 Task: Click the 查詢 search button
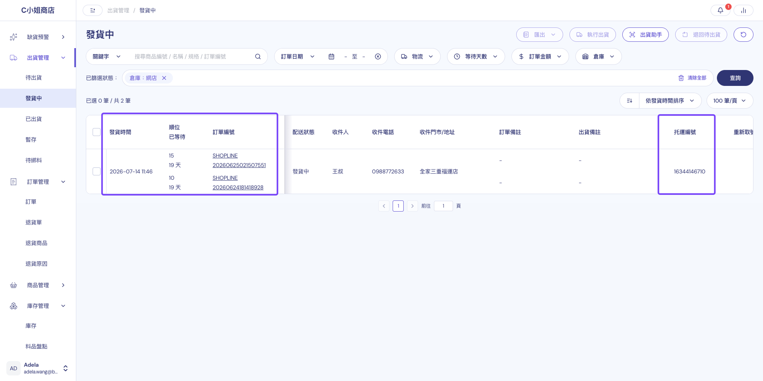[735, 78]
